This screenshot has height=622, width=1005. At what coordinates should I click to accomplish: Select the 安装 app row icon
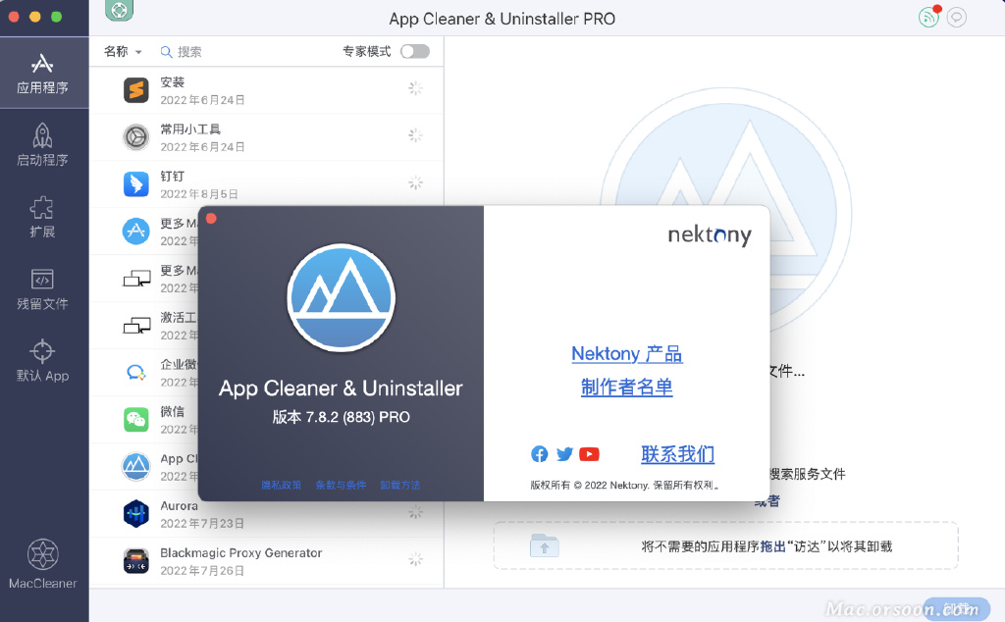[135, 90]
